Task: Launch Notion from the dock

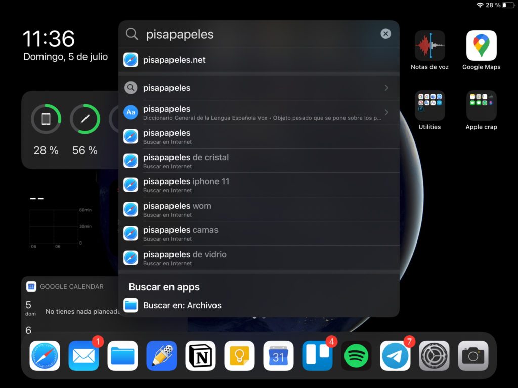Action: [x=200, y=356]
